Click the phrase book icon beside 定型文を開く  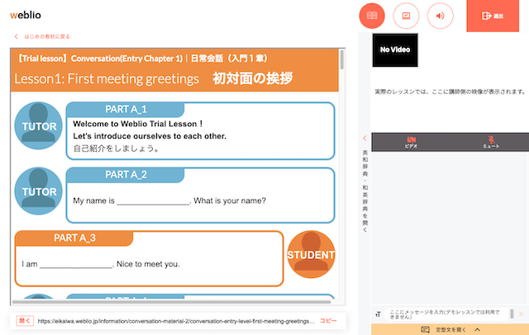pyautogui.click(x=426, y=329)
